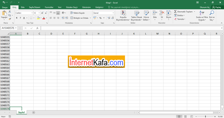Screen dimensions: 224x118
Task: Apply percent style icon
Action: [x=101, y=18]
